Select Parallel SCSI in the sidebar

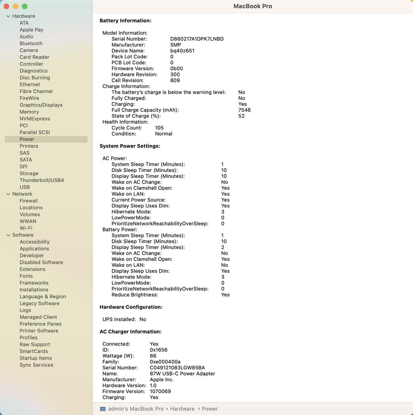click(x=35, y=132)
